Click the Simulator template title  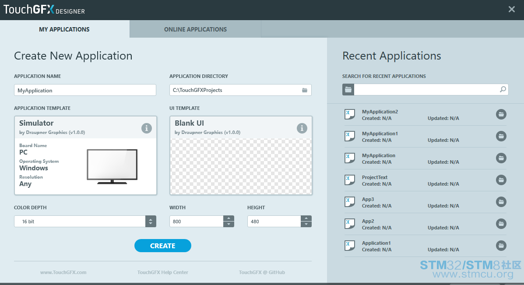(36, 123)
